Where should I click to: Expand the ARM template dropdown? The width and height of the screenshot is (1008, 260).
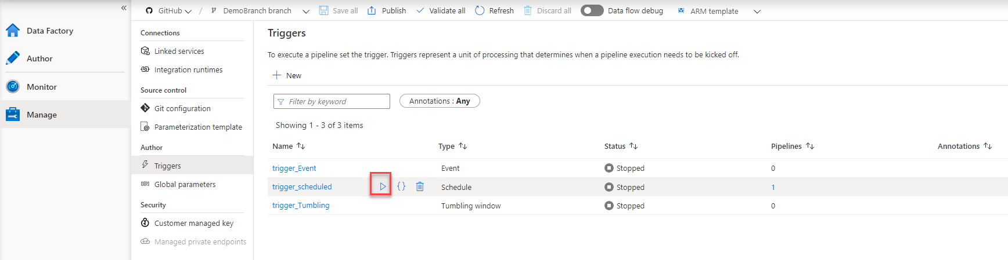coord(757,11)
